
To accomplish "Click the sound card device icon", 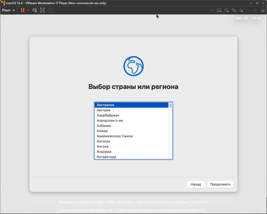I will [241, 10].
